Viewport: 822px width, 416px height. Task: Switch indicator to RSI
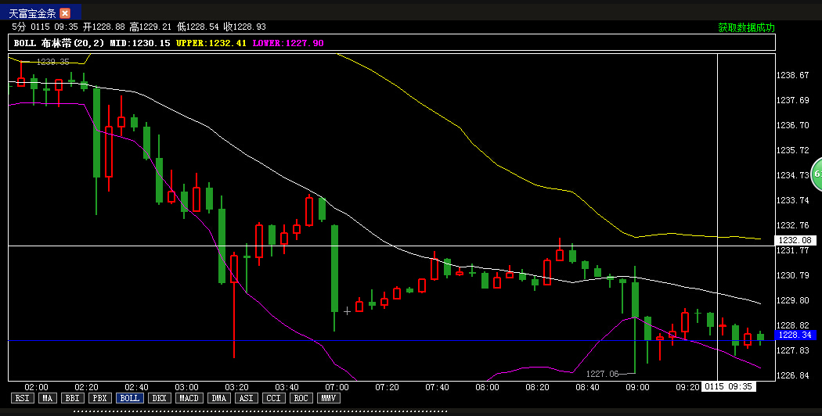pos(22,398)
